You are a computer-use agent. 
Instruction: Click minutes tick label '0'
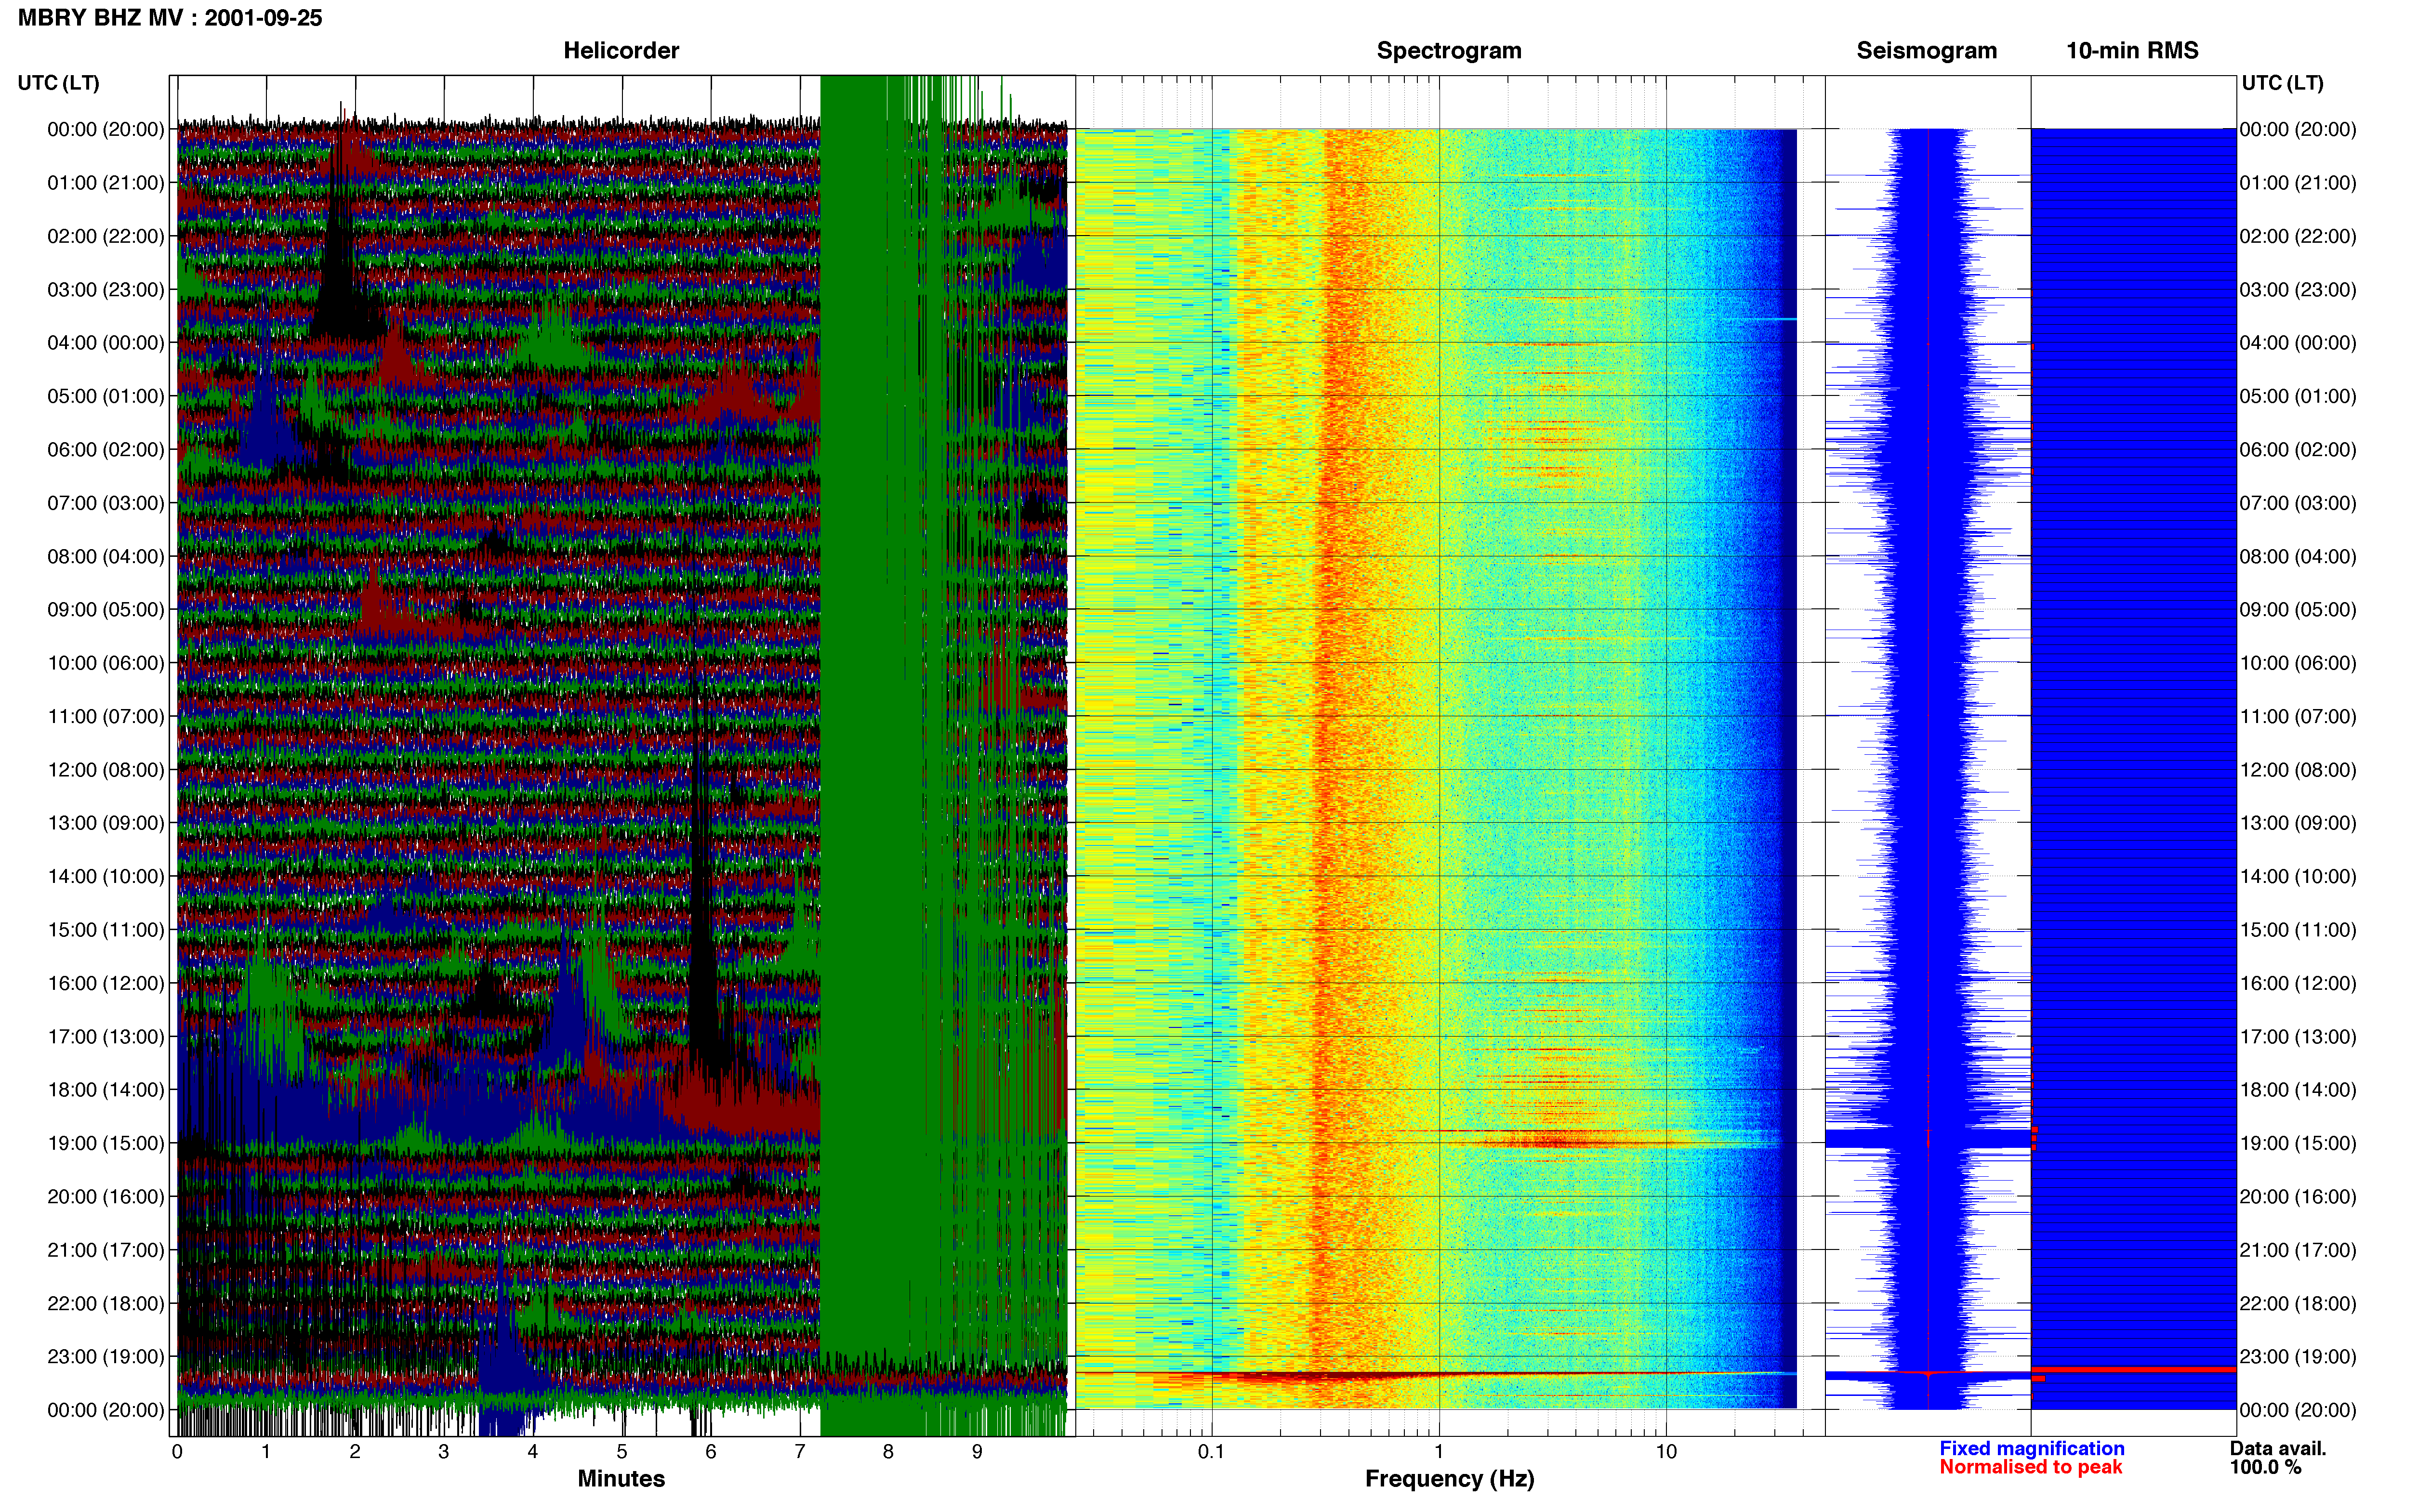(x=177, y=1452)
